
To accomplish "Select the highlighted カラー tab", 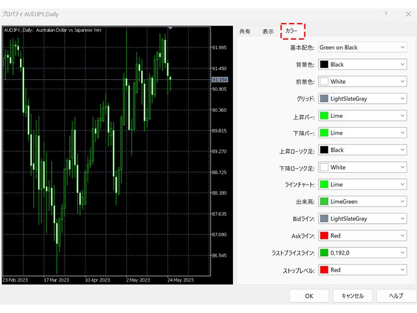I will click(292, 31).
